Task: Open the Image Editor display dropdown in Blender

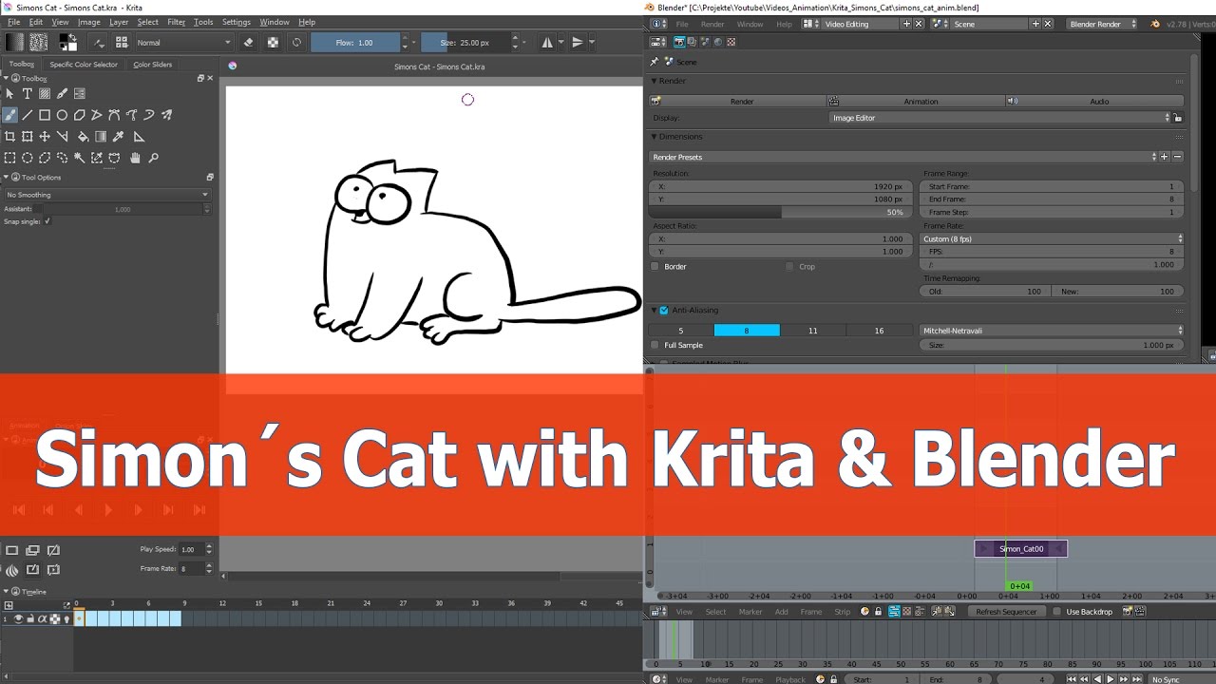Action: (1000, 118)
